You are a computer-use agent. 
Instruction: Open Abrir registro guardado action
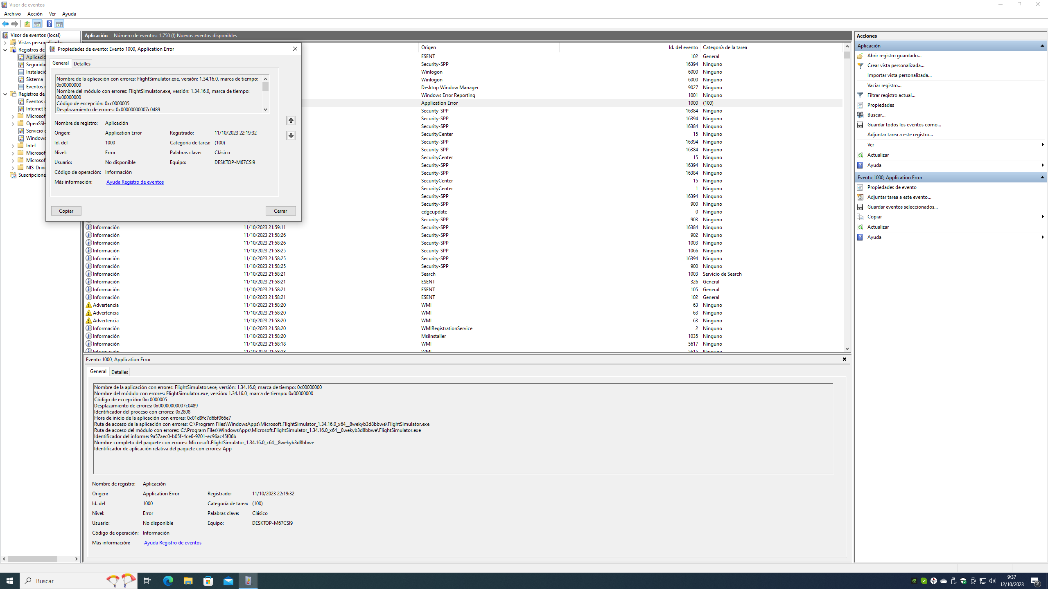tap(894, 56)
